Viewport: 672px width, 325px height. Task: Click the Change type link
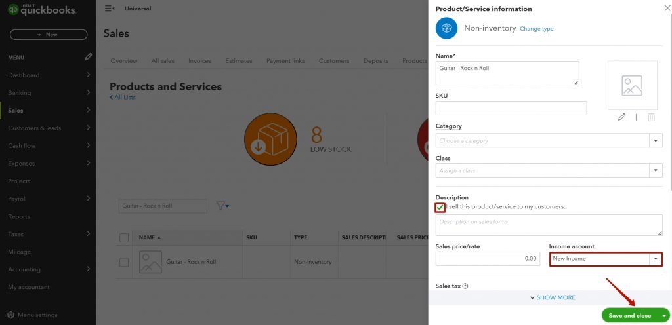pyautogui.click(x=537, y=29)
